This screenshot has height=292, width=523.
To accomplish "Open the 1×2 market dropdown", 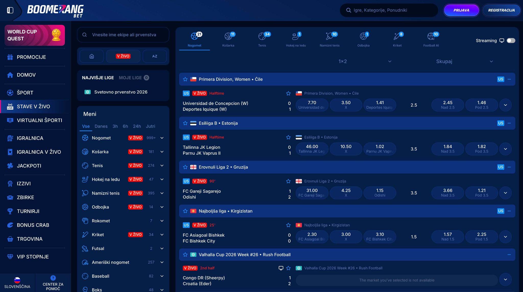I will 364,61.
